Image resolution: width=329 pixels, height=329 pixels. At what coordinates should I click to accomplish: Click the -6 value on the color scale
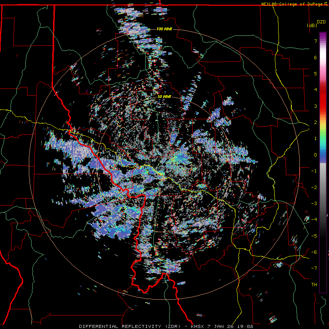point(314,252)
